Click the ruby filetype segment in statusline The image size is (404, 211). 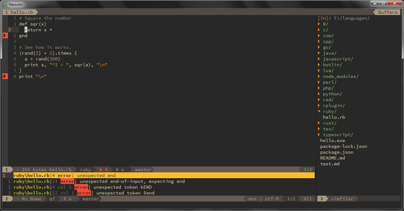tap(85, 170)
